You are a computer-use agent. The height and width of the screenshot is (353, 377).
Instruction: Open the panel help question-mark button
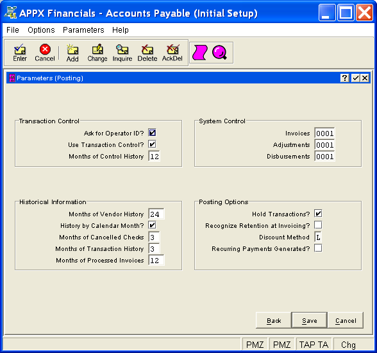coord(345,78)
